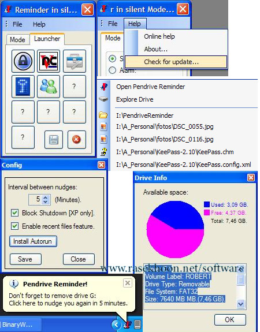The image size is (260, 332).
Task: Launch the toolbox launcher icon
Action: click(x=75, y=61)
